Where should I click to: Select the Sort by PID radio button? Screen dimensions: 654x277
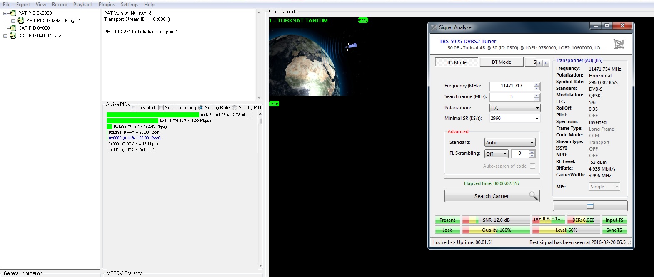(235, 108)
